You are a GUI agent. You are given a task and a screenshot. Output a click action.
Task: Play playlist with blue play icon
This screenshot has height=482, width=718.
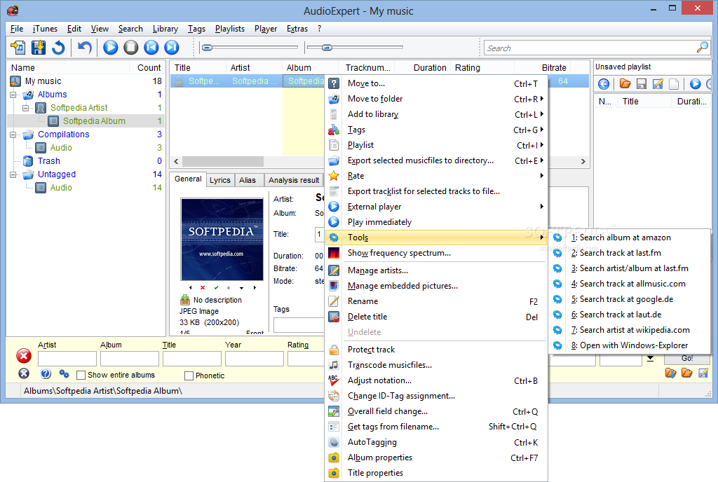(695, 83)
